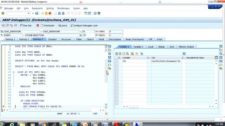Click the binoculars icon in Variables toolbar

[x=132, y=54]
